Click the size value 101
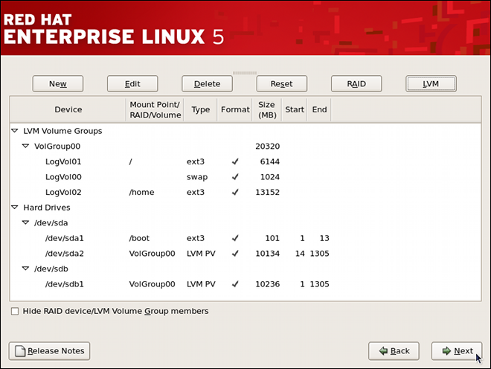 (272, 238)
